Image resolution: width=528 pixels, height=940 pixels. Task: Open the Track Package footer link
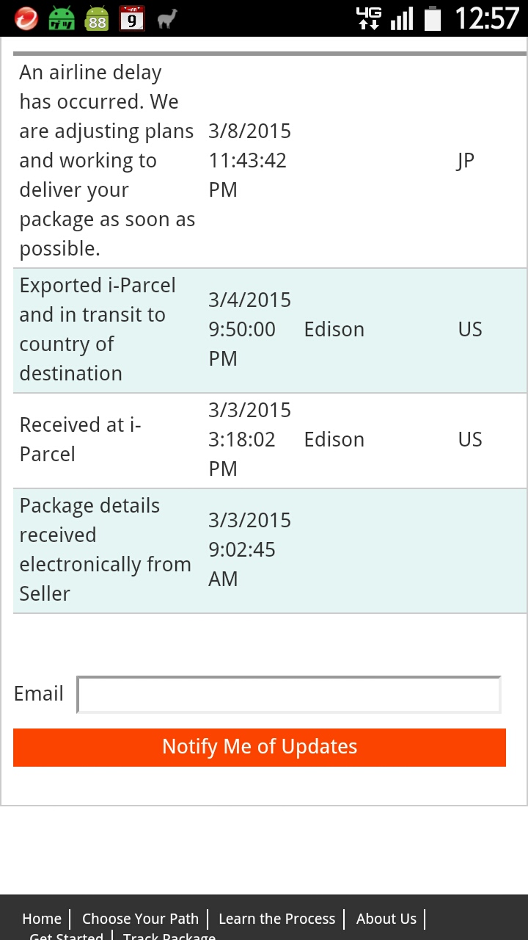(169, 936)
